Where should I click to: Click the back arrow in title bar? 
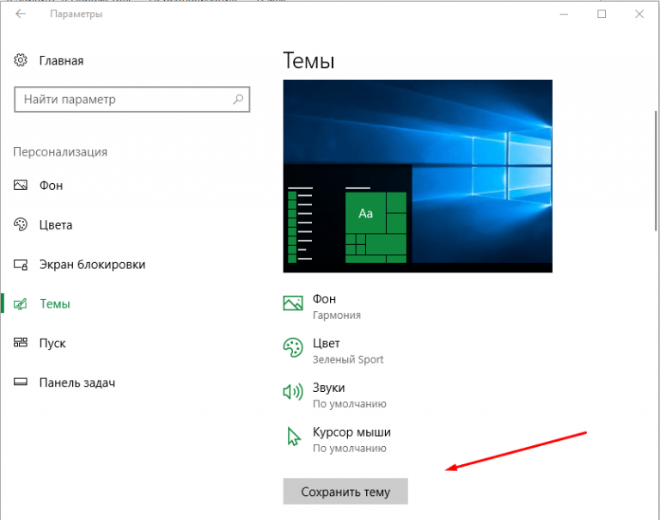(21, 14)
